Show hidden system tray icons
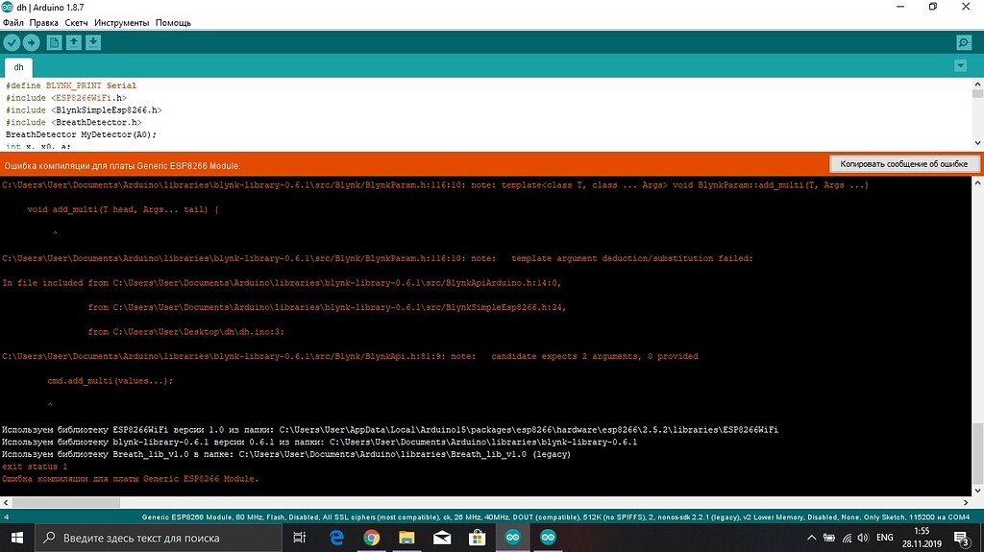Image resolution: width=984 pixels, height=552 pixels. [812, 538]
